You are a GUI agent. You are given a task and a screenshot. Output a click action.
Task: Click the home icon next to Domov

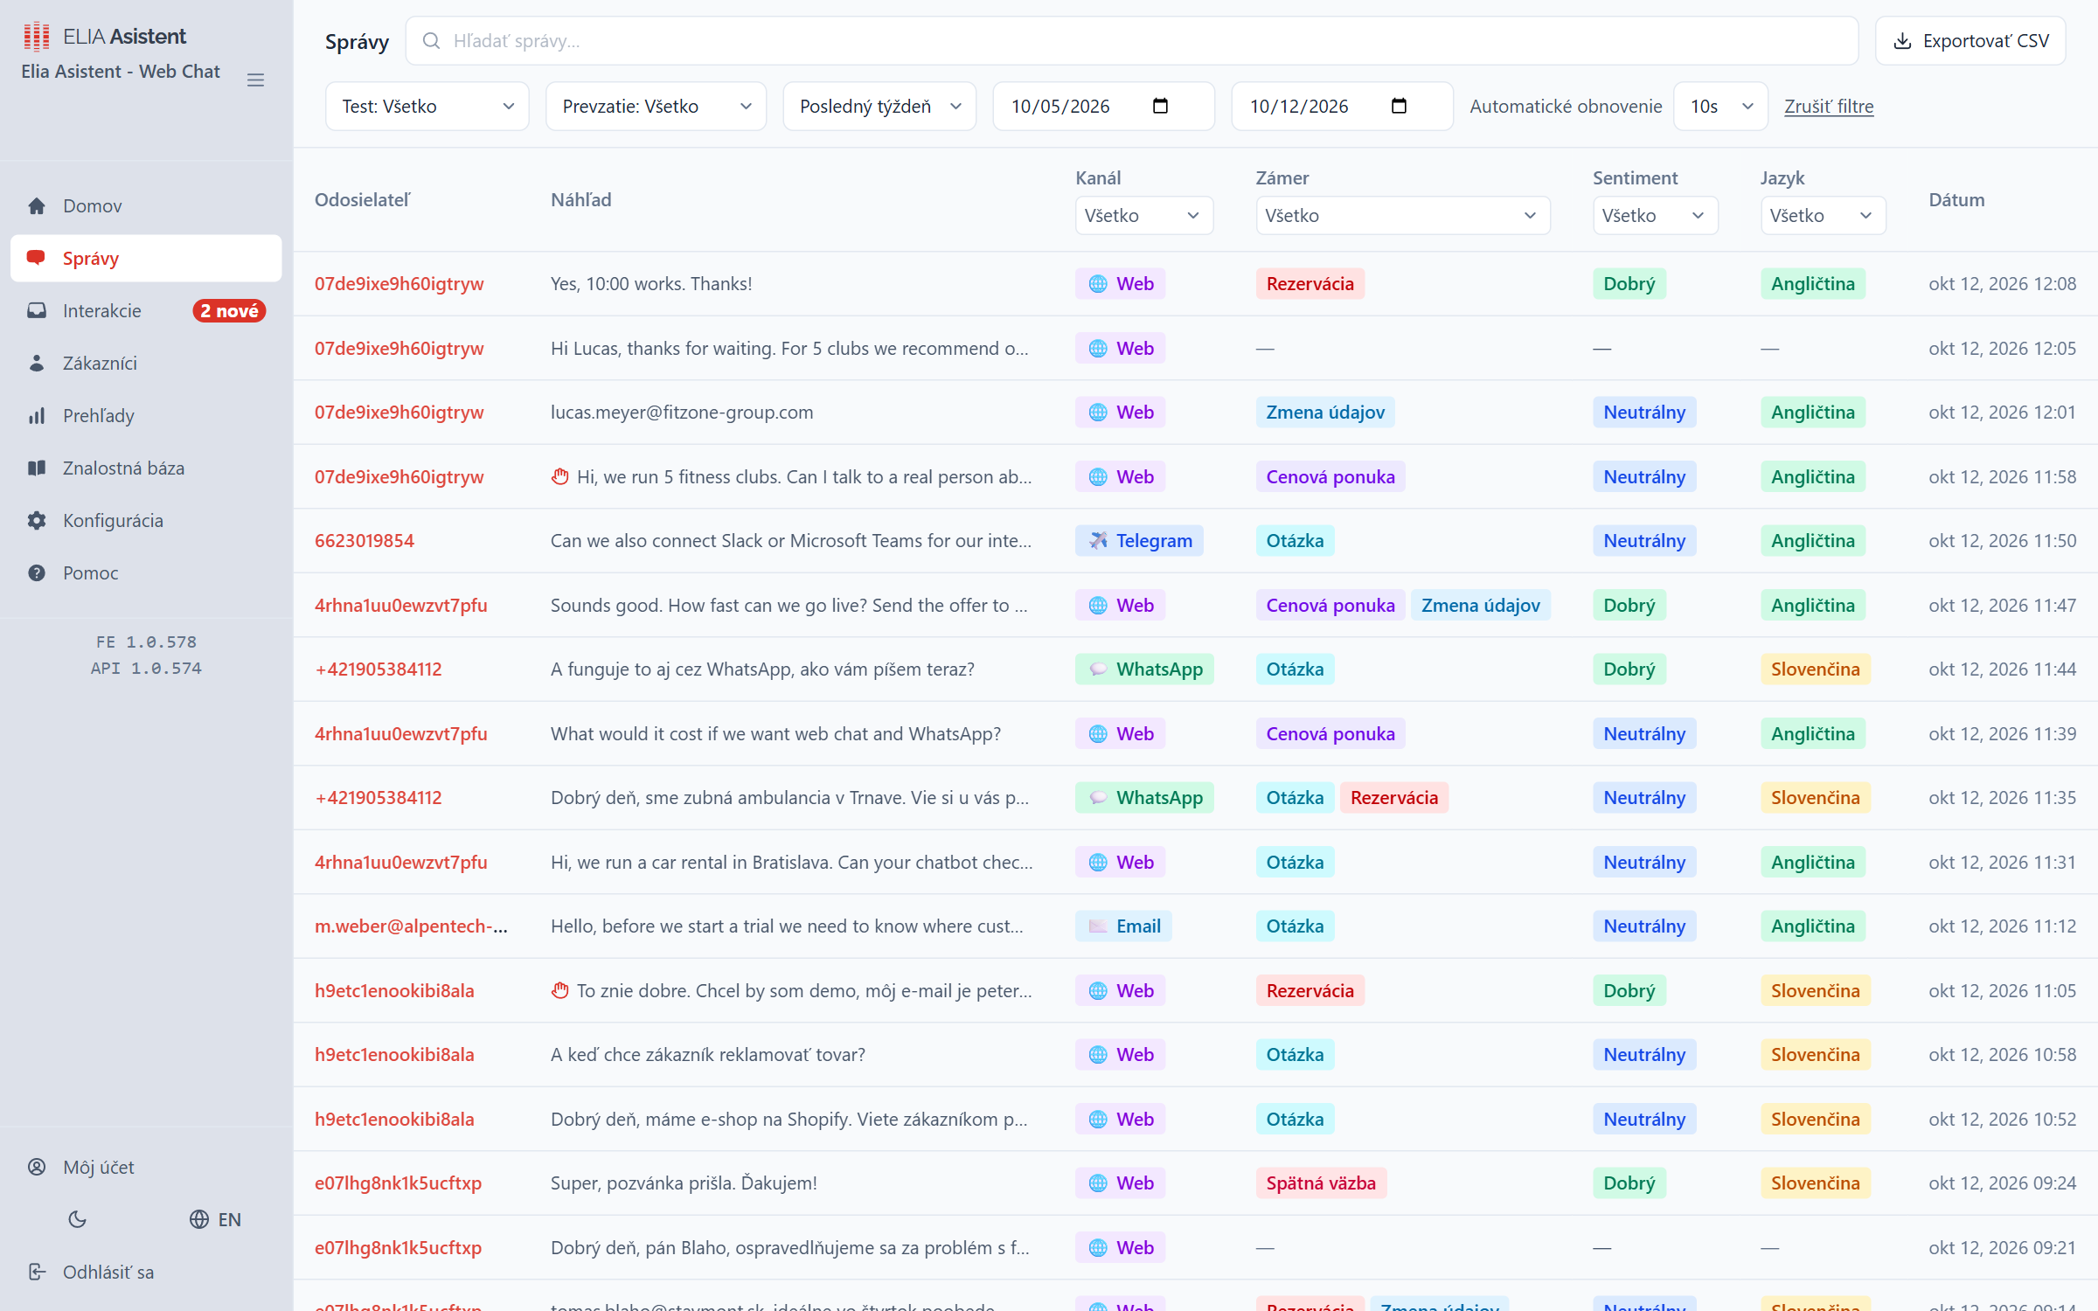click(x=37, y=206)
